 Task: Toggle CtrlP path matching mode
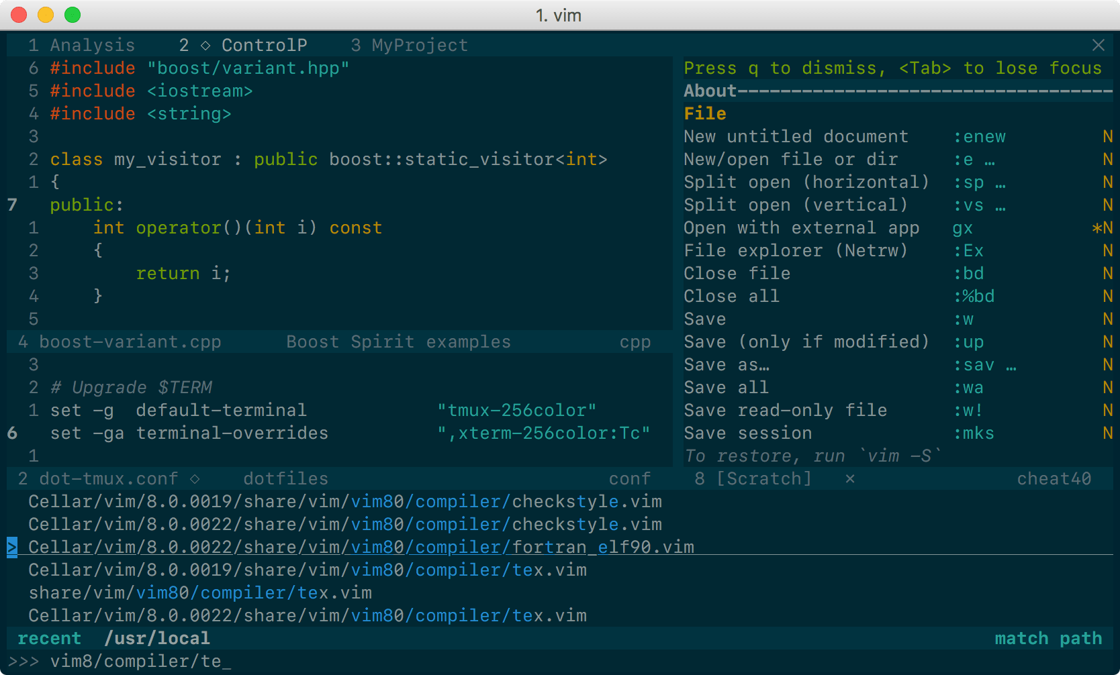[x=1080, y=638]
